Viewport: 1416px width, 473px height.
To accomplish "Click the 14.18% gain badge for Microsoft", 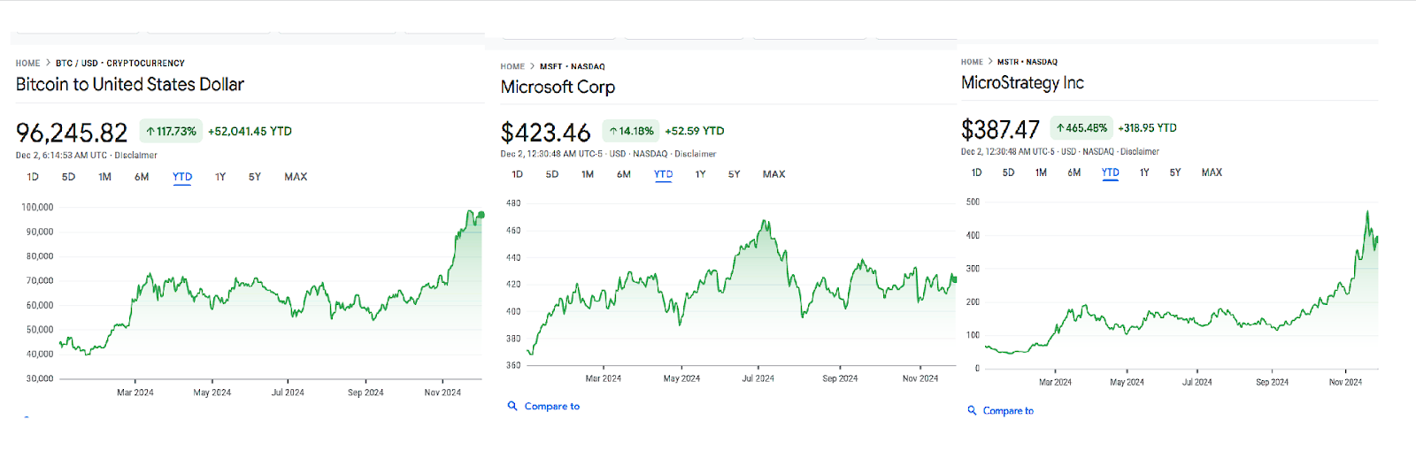I will (x=630, y=131).
